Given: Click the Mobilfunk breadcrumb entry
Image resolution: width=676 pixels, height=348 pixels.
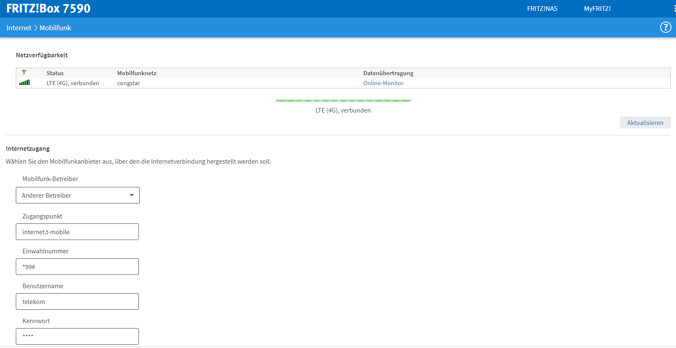Looking at the screenshot, I should (55, 28).
